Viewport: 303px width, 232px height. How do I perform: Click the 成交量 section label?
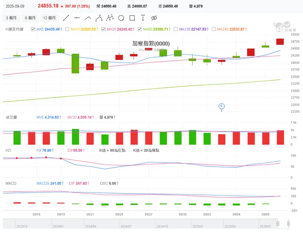click(11, 117)
